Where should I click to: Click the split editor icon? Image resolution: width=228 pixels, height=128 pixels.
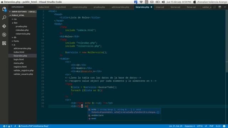click(x=220, y=7)
